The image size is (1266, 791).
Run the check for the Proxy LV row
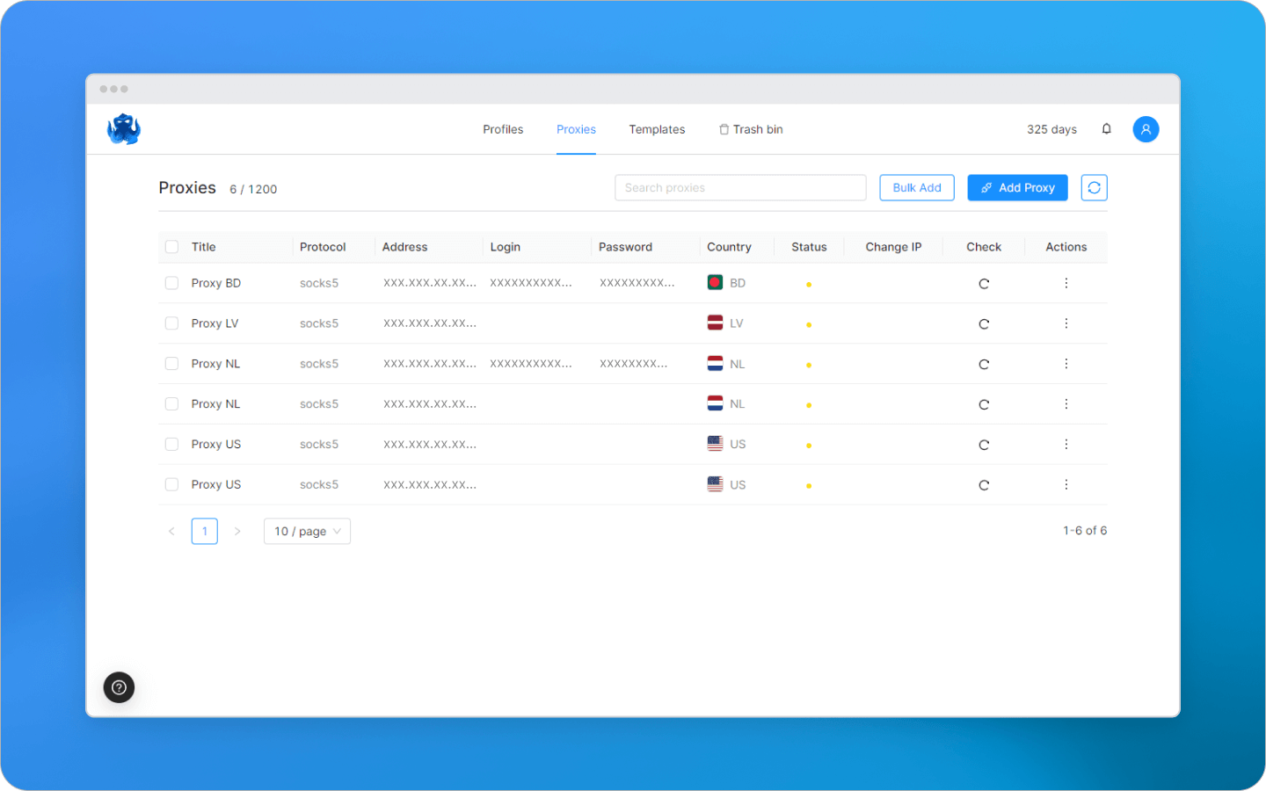click(984, 324)
